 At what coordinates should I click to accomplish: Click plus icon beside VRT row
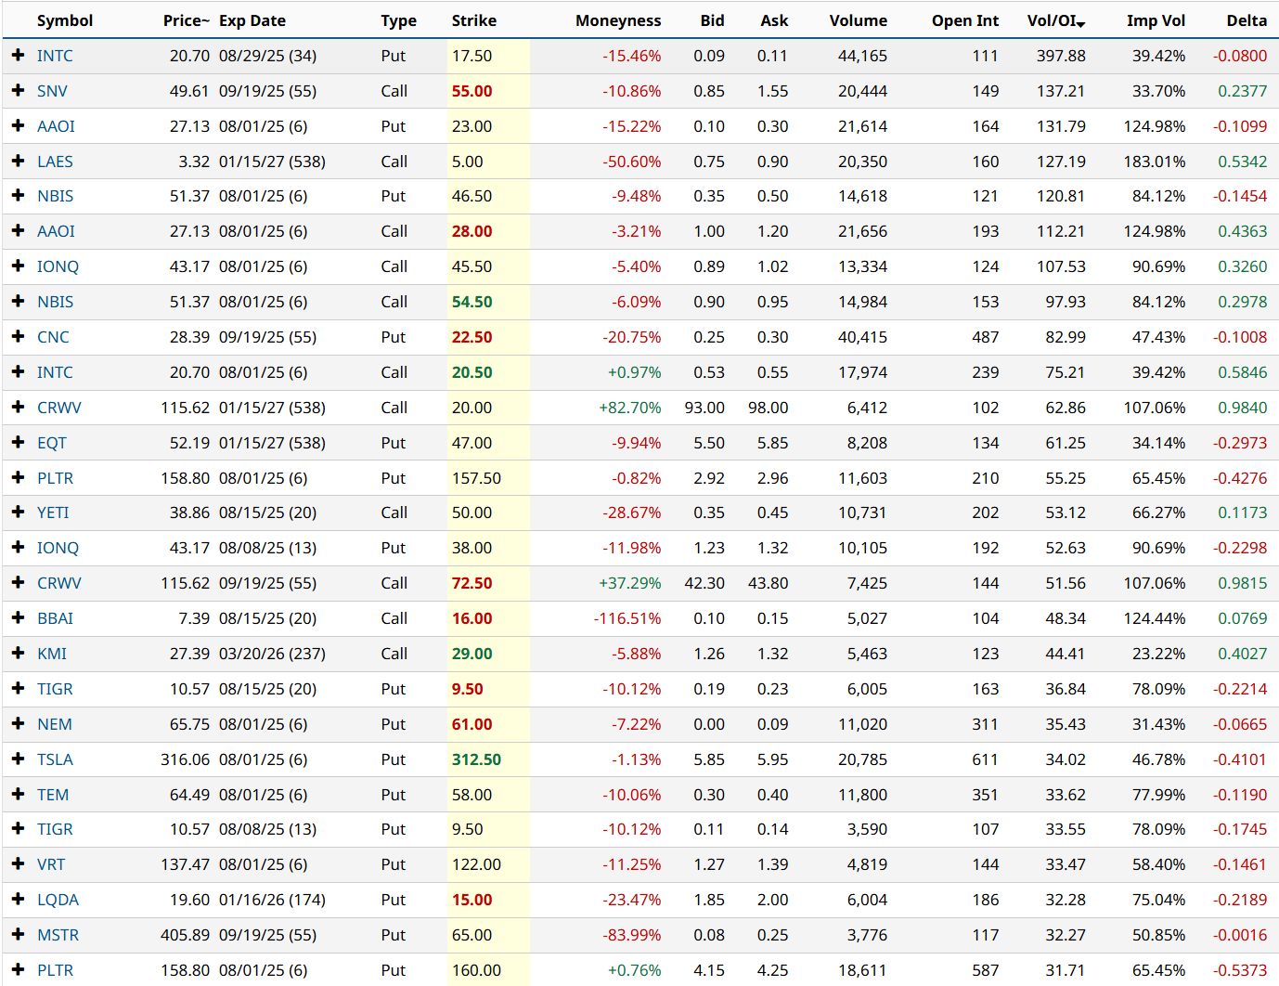[18, 864]
